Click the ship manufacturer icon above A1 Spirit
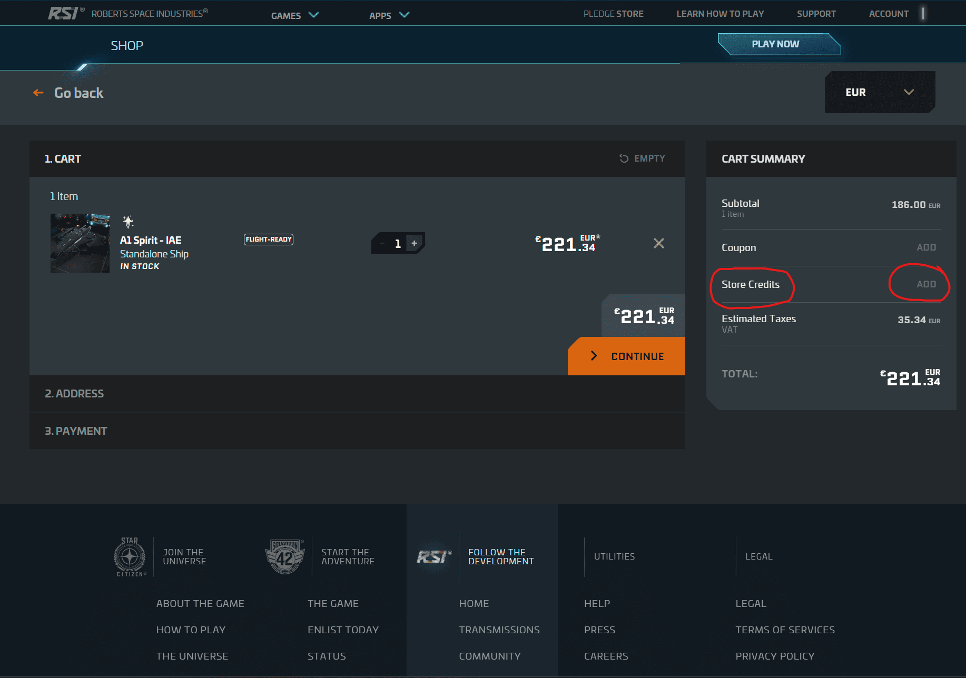 coord(128,222)
